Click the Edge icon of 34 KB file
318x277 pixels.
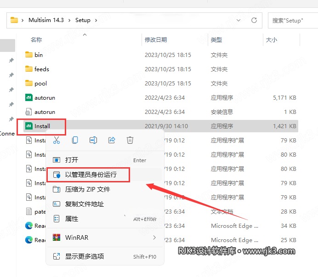click(29, 226)
